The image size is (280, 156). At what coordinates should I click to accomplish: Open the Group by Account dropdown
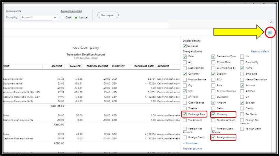[x=39, y=17]
